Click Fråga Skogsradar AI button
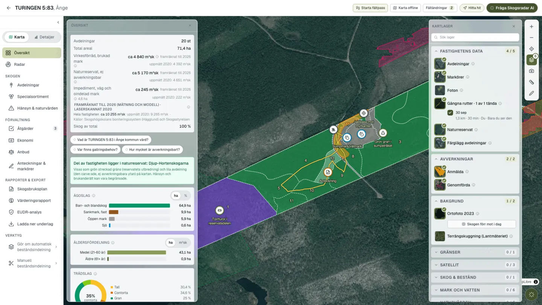 (512, 8)
